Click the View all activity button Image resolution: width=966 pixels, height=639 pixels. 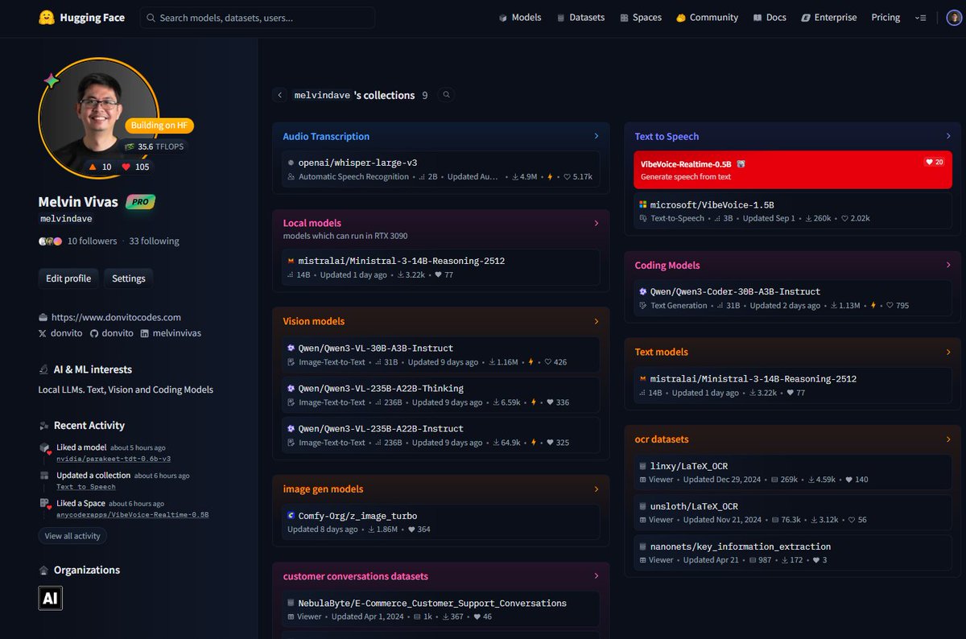coord(72,536)
